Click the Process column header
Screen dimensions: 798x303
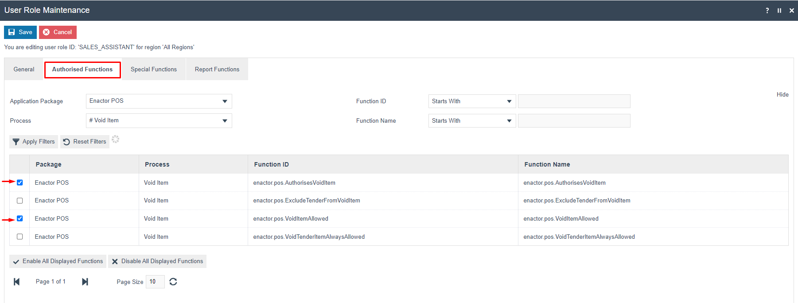pyautogui.click(x=193, y=164)
